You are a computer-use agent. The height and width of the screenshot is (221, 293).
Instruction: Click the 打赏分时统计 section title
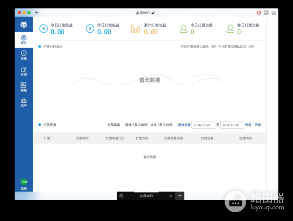pos(53,47)
